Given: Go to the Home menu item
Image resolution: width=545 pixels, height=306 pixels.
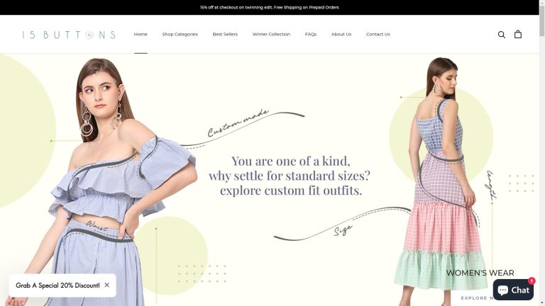Looking at the screenshot, I should (141, 34).
